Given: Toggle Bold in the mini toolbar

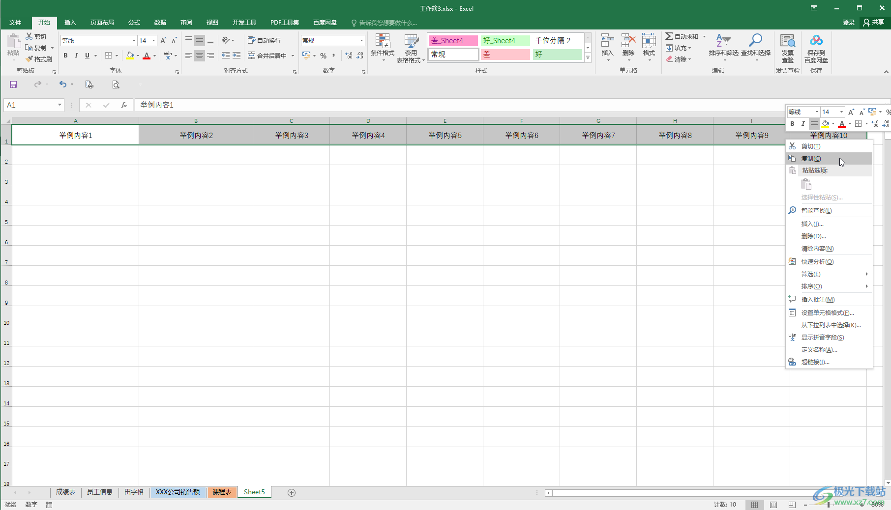Looking at the screenshot, I should coord(792,124).
